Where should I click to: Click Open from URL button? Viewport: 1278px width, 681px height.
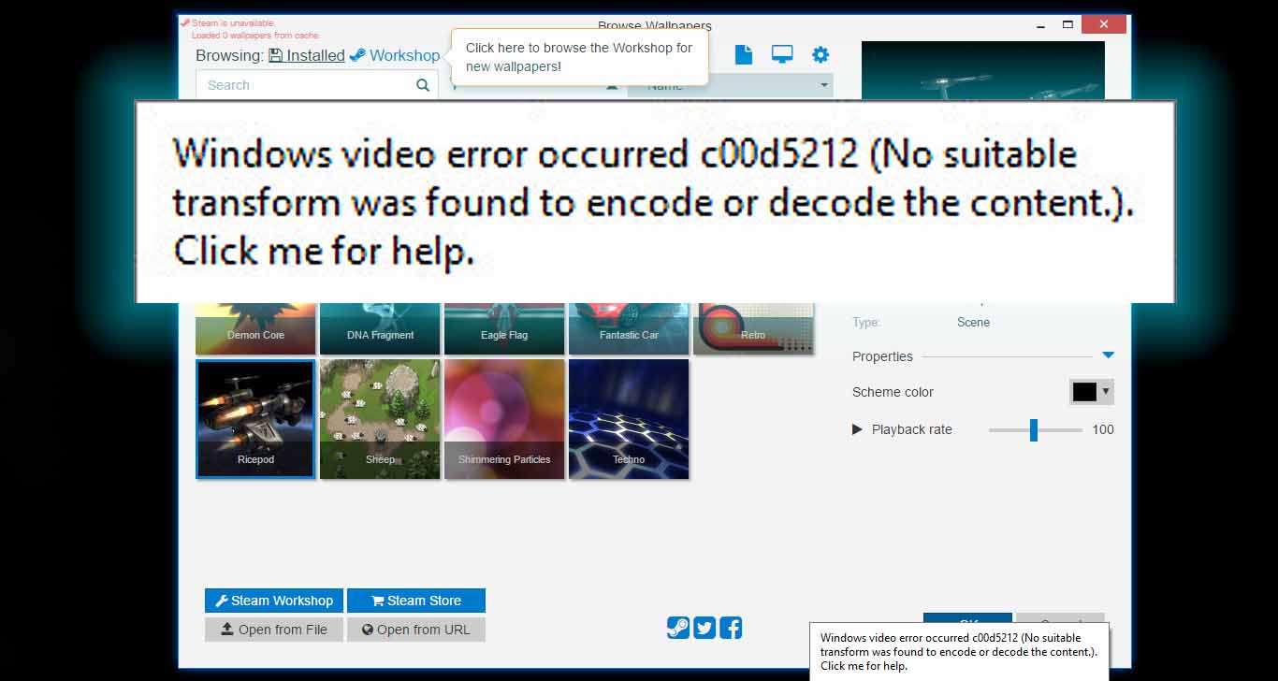[416, 630]
